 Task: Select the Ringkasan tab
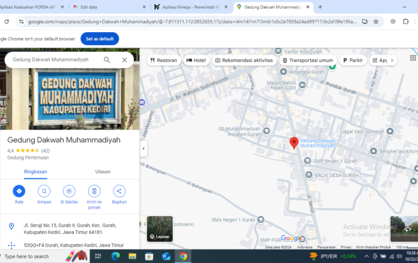[36, 172]
